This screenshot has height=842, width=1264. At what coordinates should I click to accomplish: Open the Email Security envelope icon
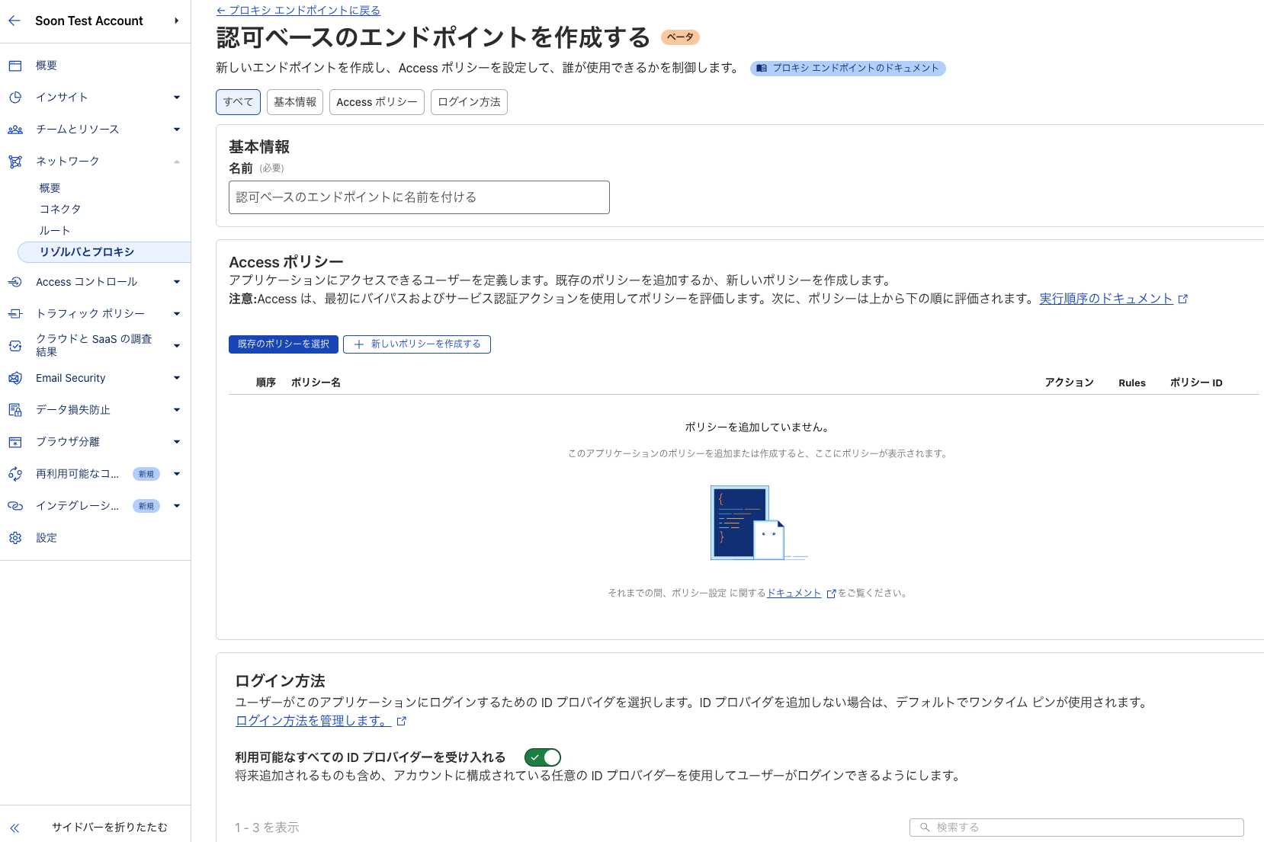[x=15, y=378]
